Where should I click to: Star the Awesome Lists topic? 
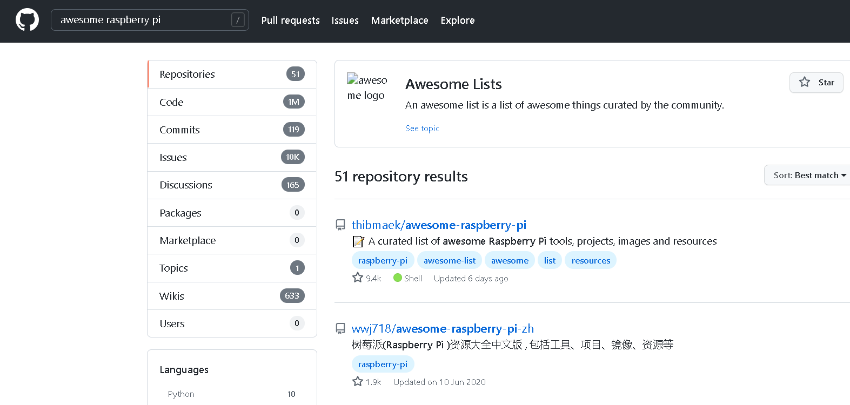click(816, 82)
